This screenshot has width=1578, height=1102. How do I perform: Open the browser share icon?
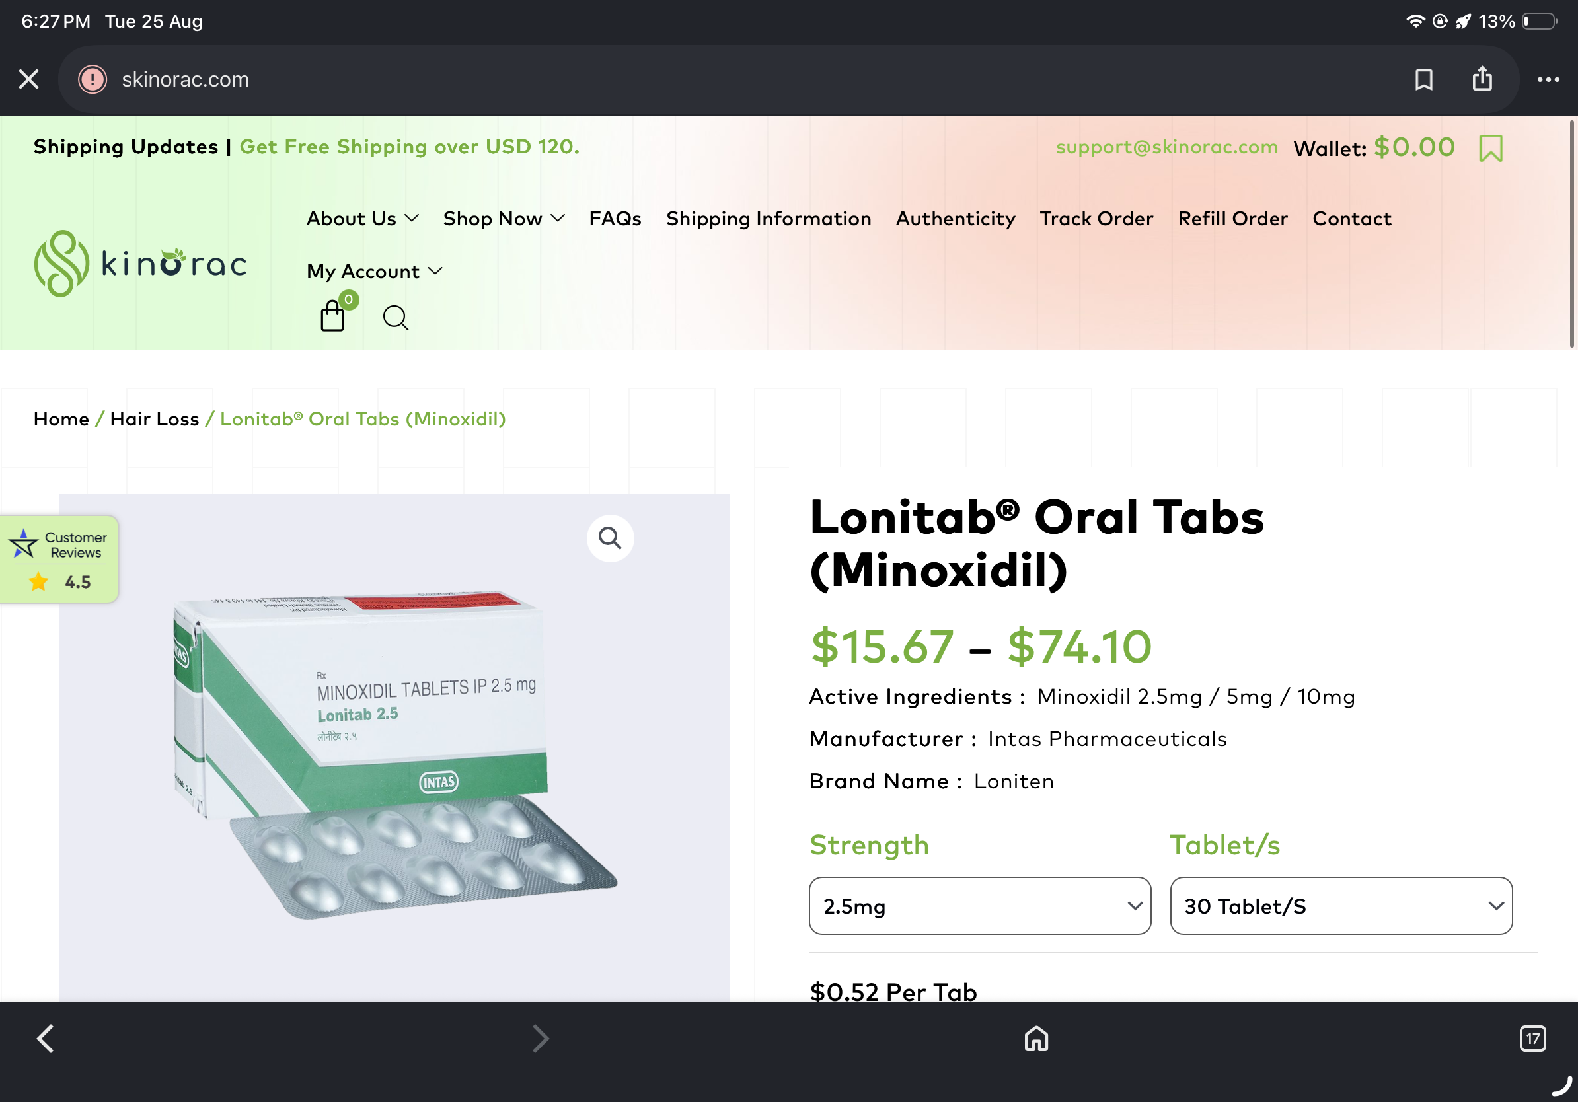coord(1482,79)
